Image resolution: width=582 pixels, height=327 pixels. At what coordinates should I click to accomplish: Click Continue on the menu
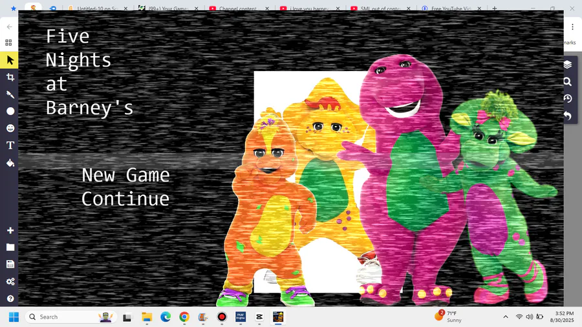pyautogui.click(x=125, y=199)
